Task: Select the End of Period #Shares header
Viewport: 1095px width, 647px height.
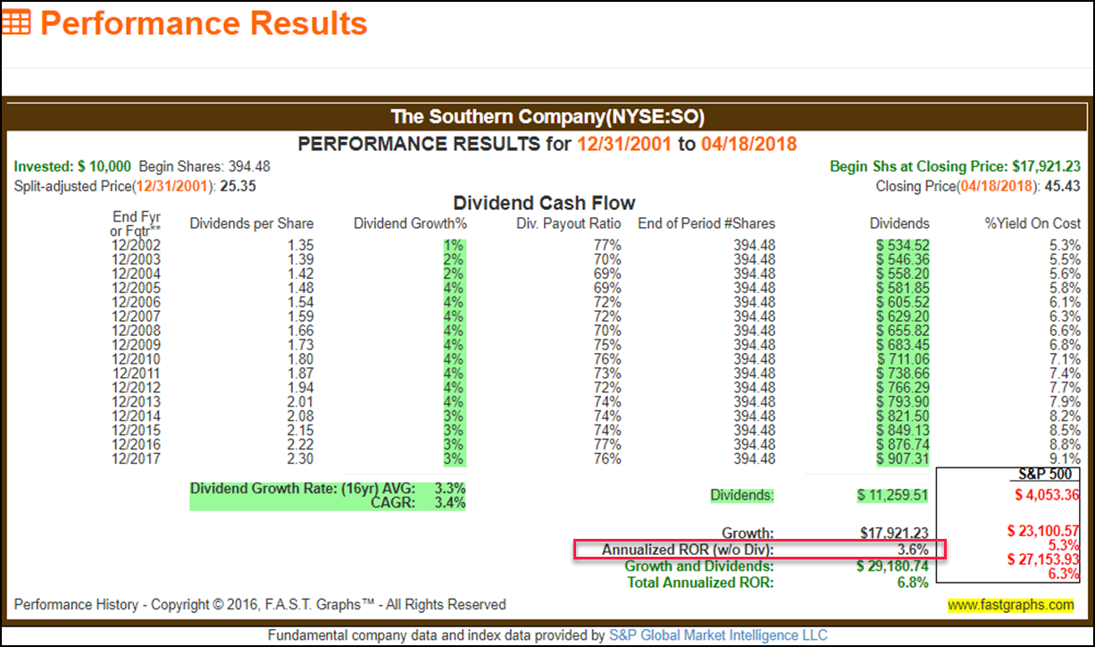Action: click(706, 223)
